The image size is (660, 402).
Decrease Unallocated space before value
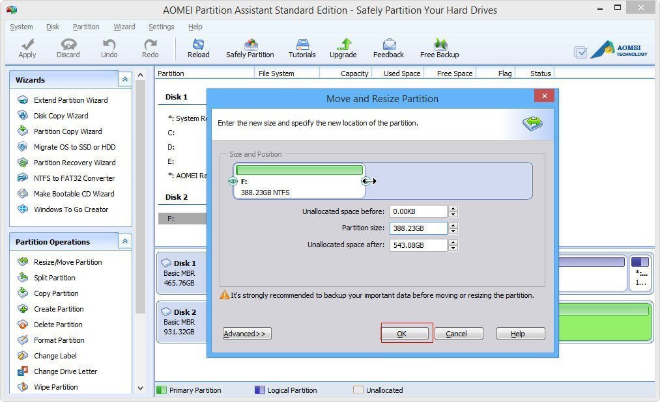453,214
